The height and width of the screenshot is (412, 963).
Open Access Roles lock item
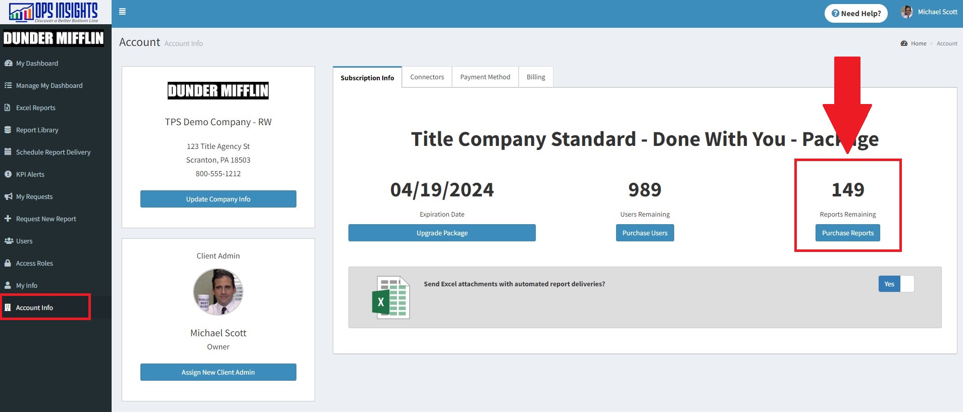click(x=34, y=263)
